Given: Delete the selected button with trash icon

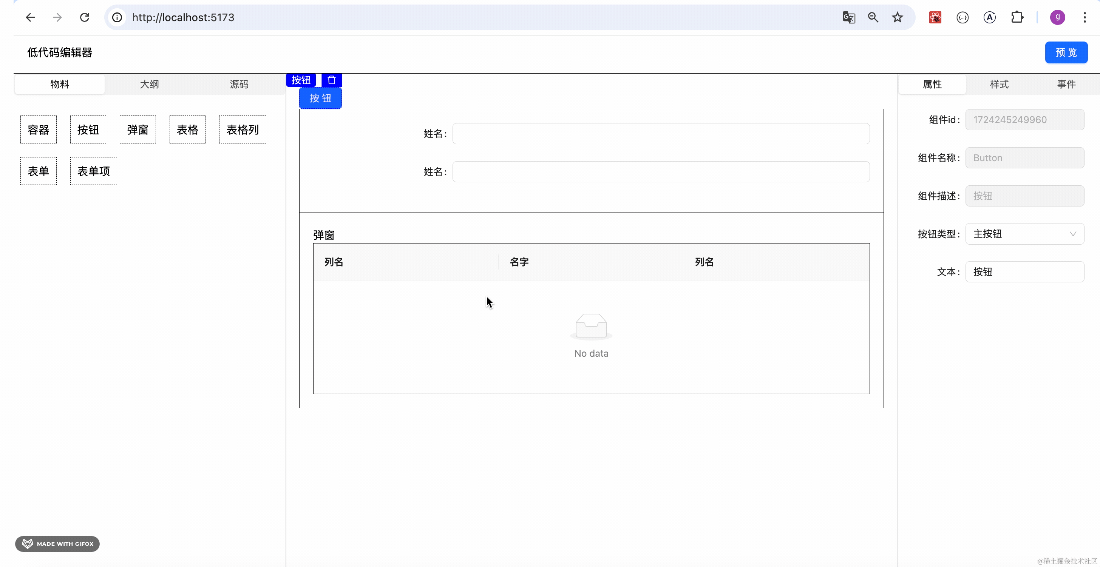Looking at the screenshot, I should (x=331, y=80).
